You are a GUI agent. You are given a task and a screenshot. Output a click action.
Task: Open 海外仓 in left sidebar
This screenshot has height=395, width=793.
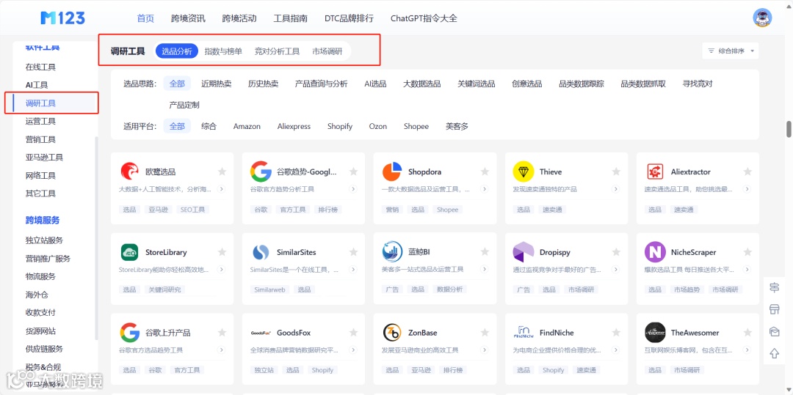37,295
